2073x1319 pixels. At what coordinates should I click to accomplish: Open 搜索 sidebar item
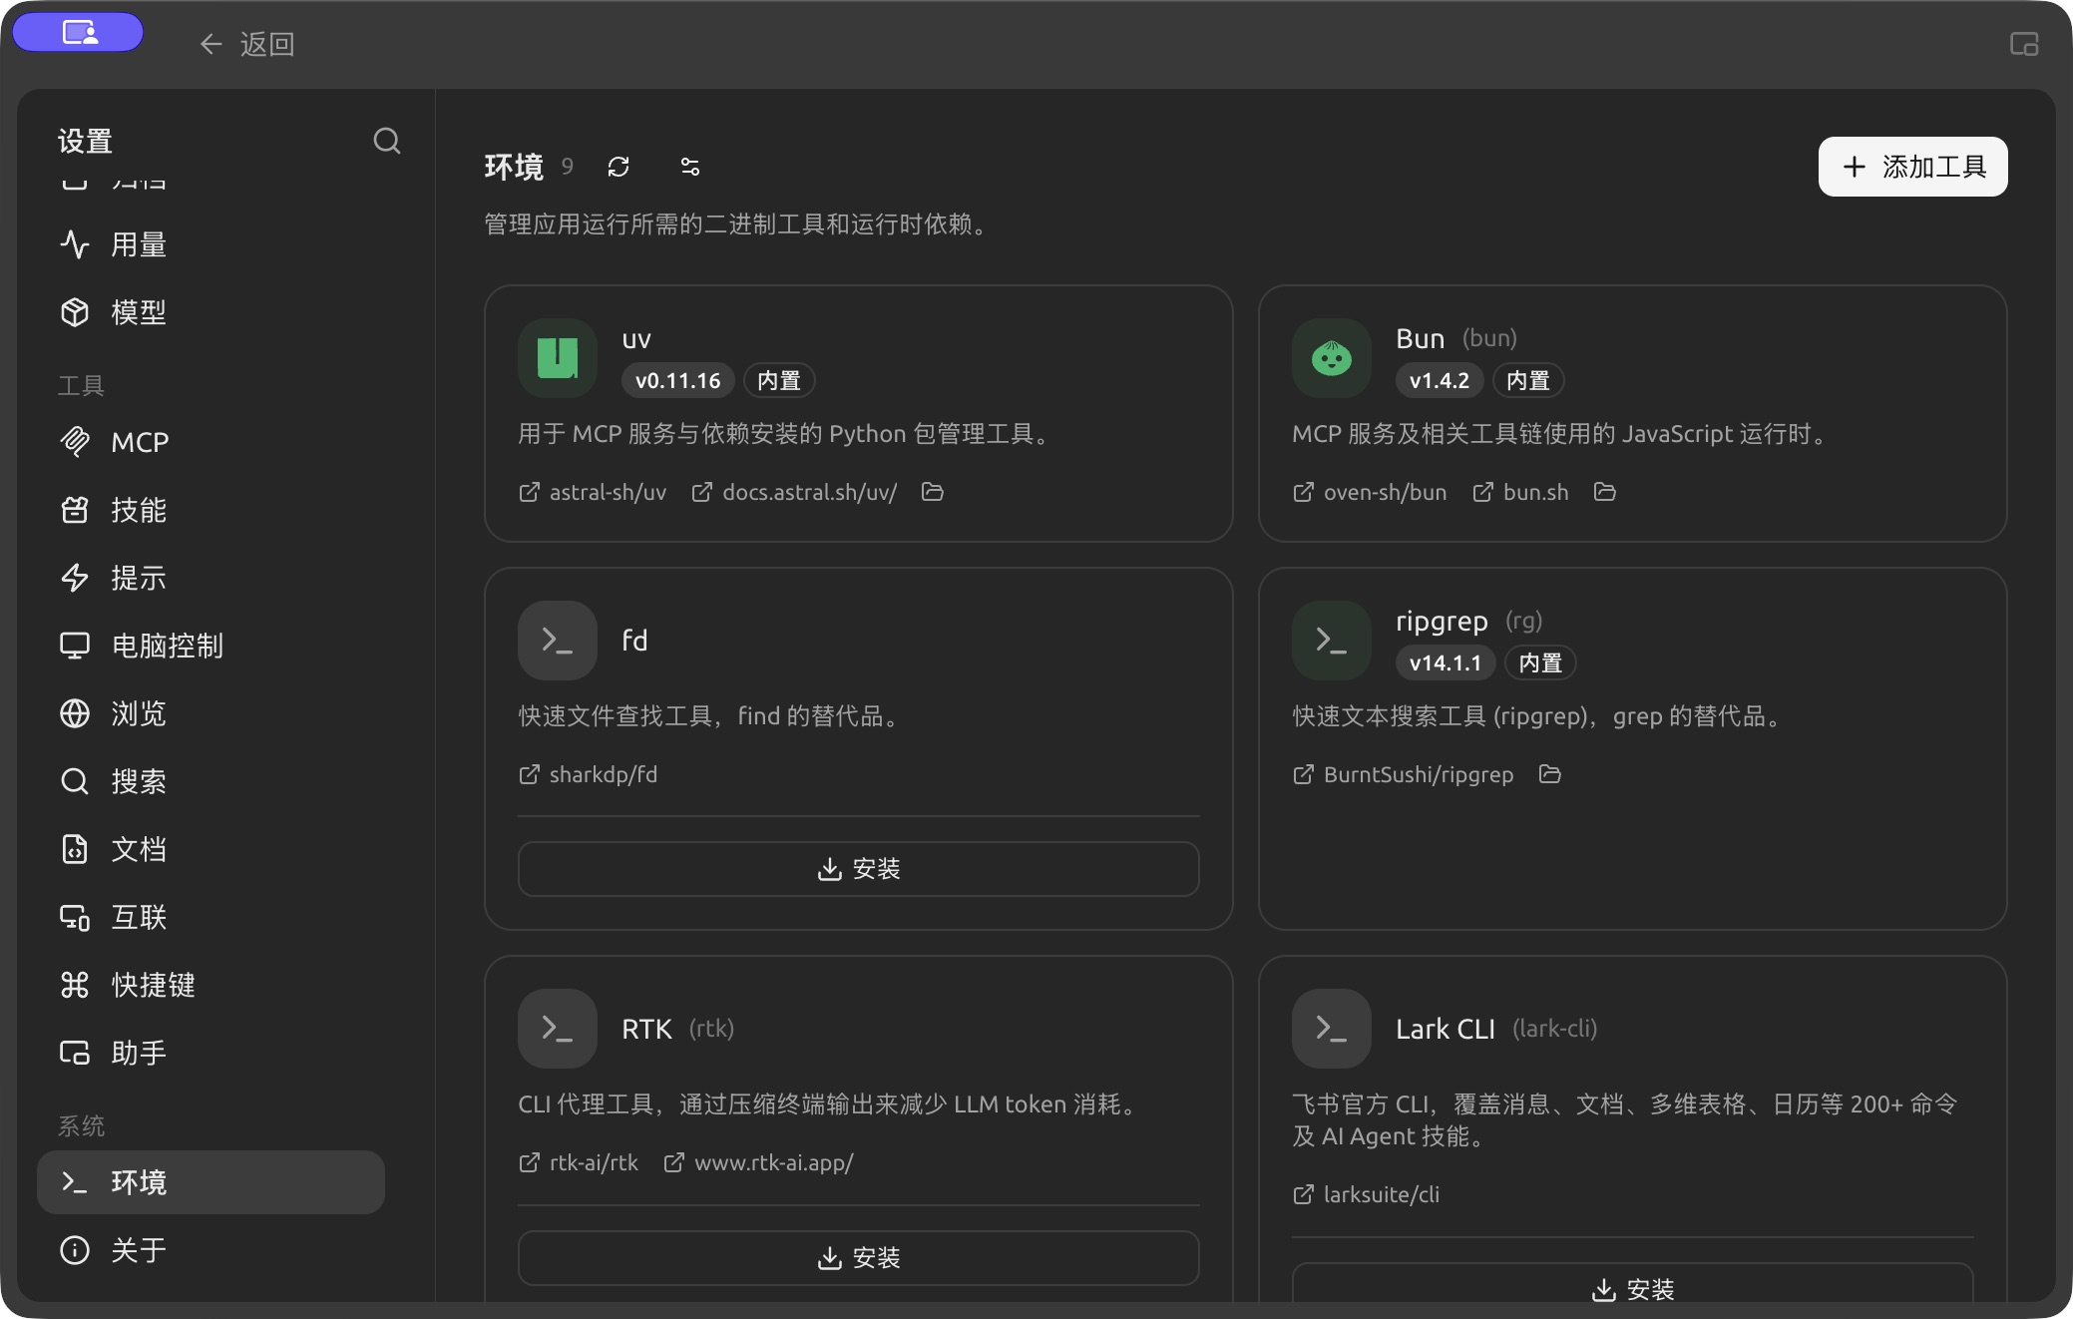click(x=210, y=781)
